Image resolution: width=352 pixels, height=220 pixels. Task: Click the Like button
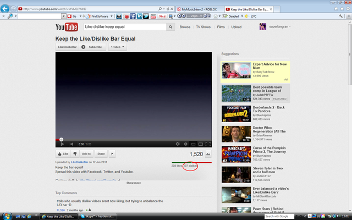(x=63, y=154)
